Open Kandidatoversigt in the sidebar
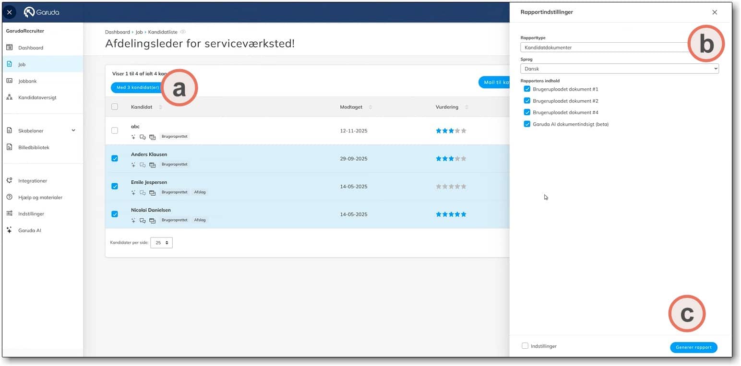Image resolution: width=741 pixels, height=366 pixels. 37,97
